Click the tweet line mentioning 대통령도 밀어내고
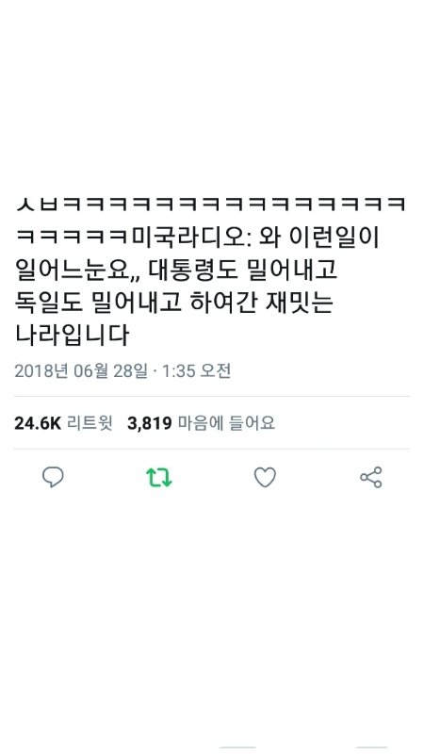 176,270
